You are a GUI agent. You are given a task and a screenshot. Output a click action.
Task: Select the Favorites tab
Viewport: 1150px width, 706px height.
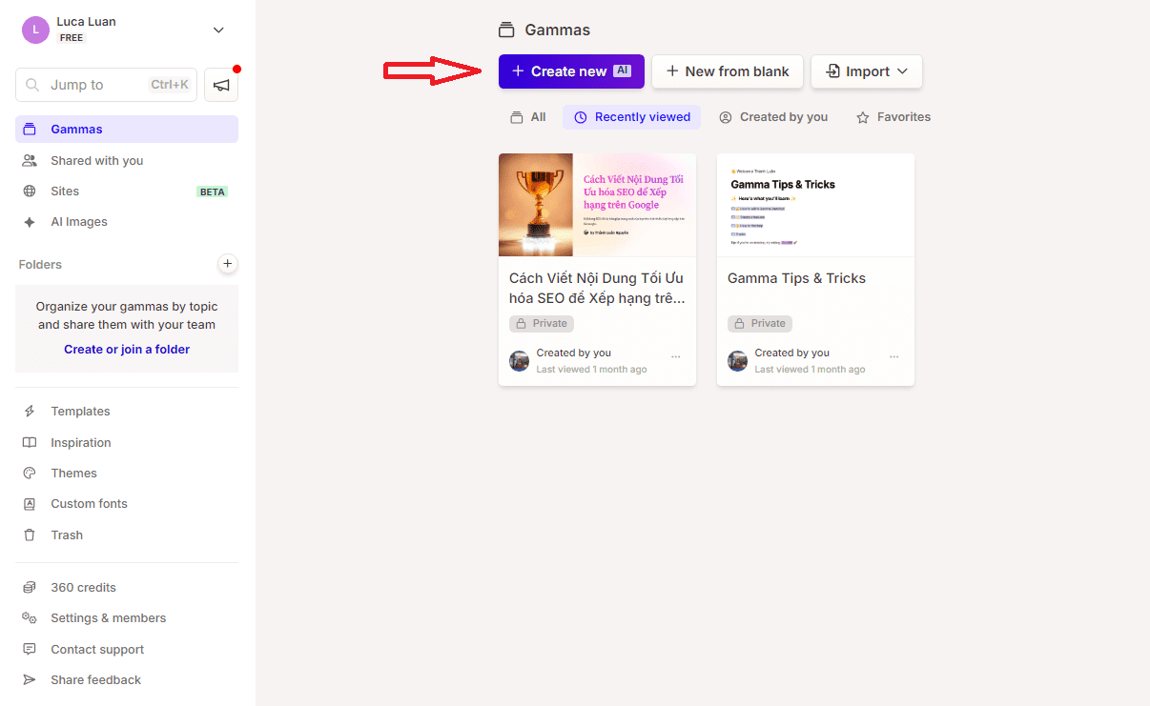[893, 117]
